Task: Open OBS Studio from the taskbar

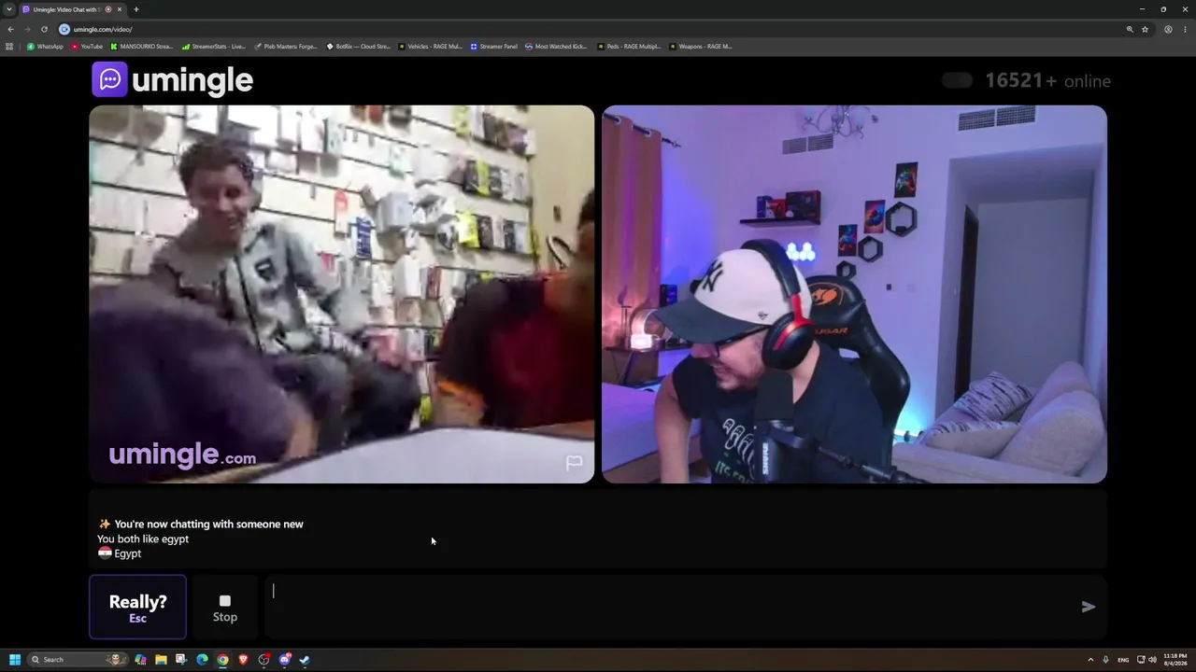Action: click(x=263, y=660)
